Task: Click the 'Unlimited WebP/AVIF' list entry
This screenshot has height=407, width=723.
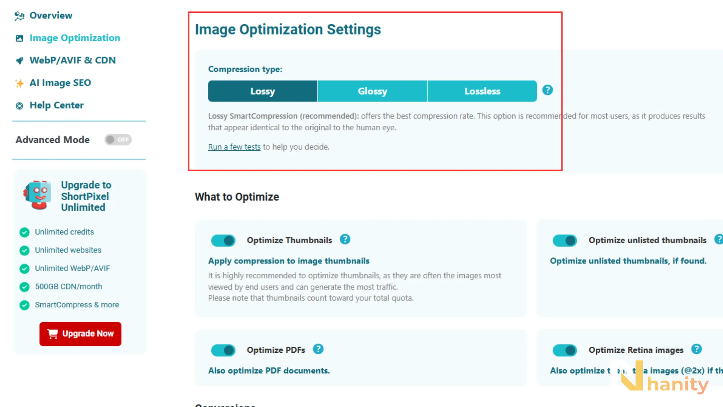Action: coord(73,268)
